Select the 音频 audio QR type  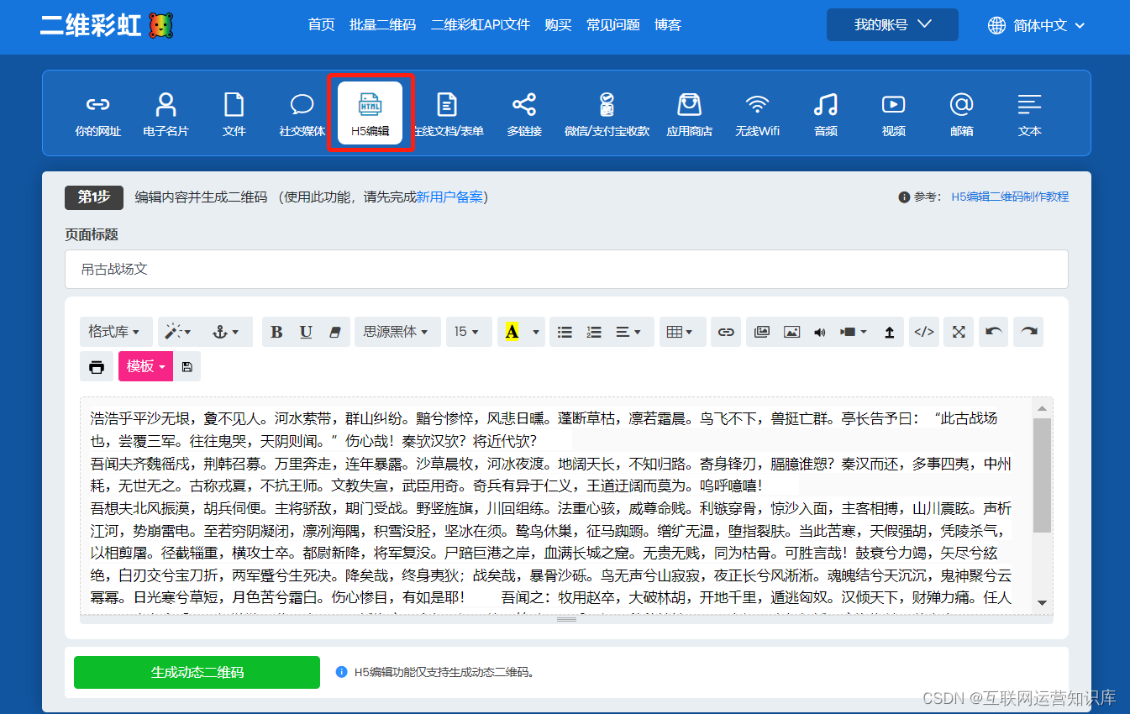tap(826, 114)
